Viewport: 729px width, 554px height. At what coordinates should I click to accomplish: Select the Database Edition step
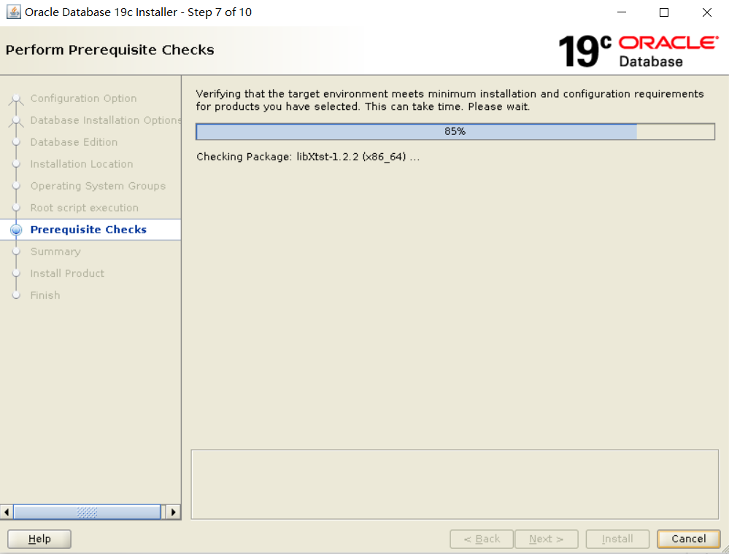coord(74,142)
